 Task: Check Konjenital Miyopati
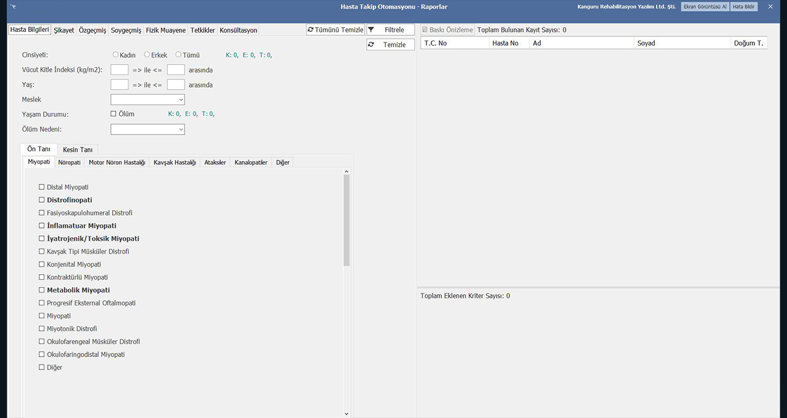click(42, 264)
